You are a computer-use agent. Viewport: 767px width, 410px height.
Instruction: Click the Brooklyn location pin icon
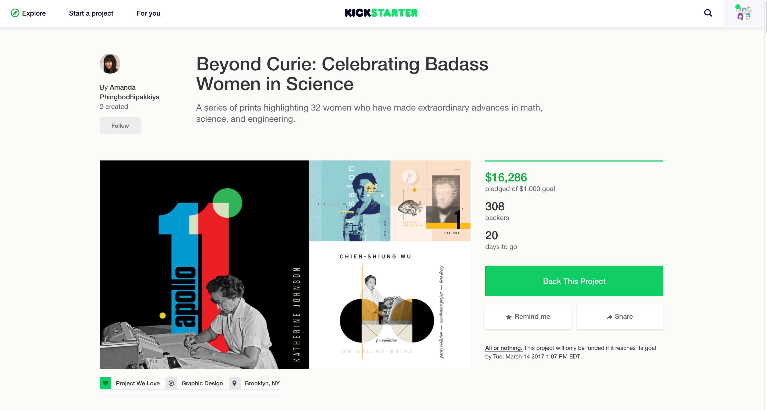tap(234, 383)
